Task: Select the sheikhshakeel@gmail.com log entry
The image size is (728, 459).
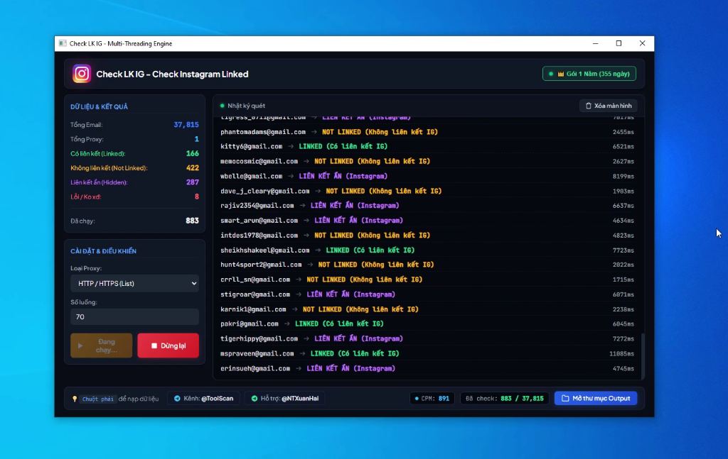Action: click(x=427, y=250)
